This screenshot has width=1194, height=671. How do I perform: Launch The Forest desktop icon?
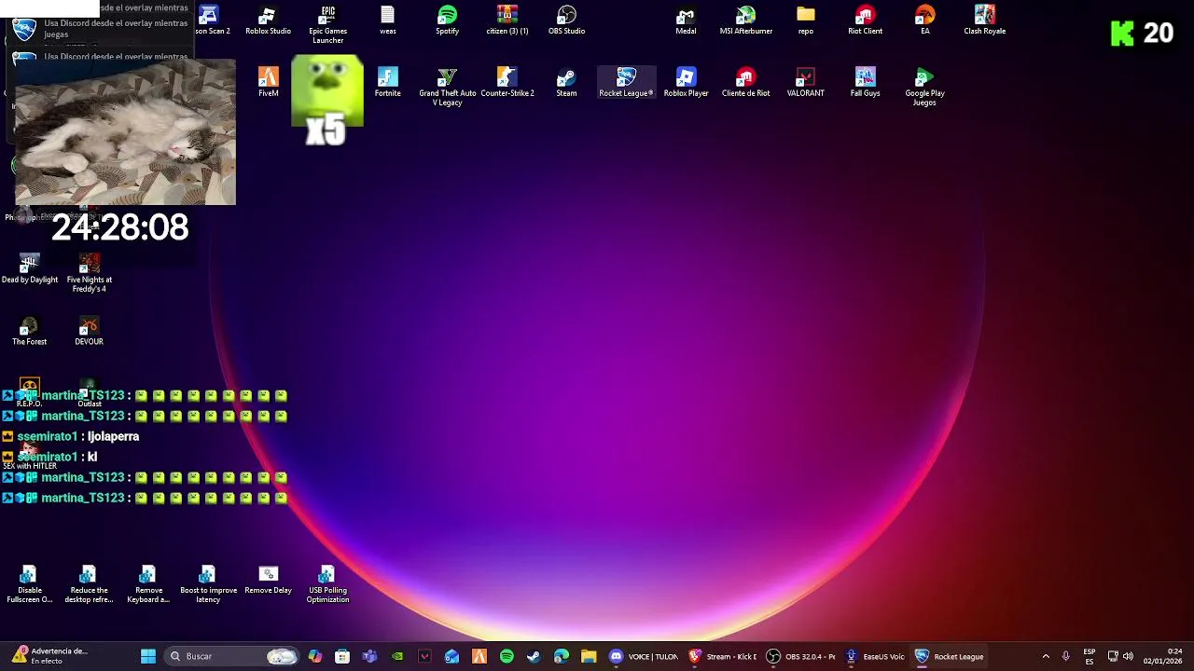(29, 331)
